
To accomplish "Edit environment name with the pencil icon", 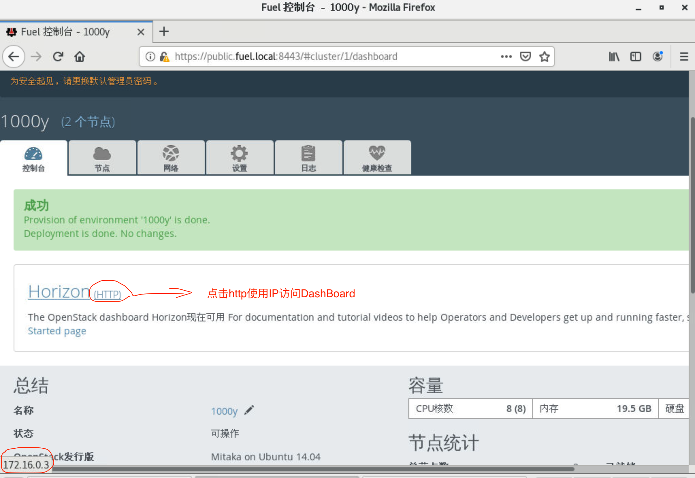I will (x=249, y=410).
